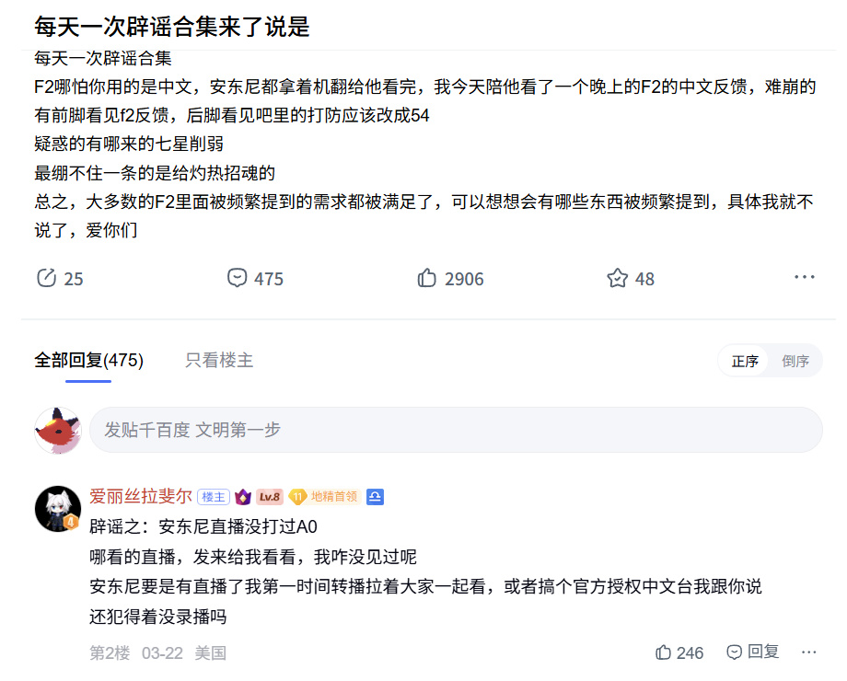Click the 地精首领 title badge

pyautogui.click(x=325, y=497)
